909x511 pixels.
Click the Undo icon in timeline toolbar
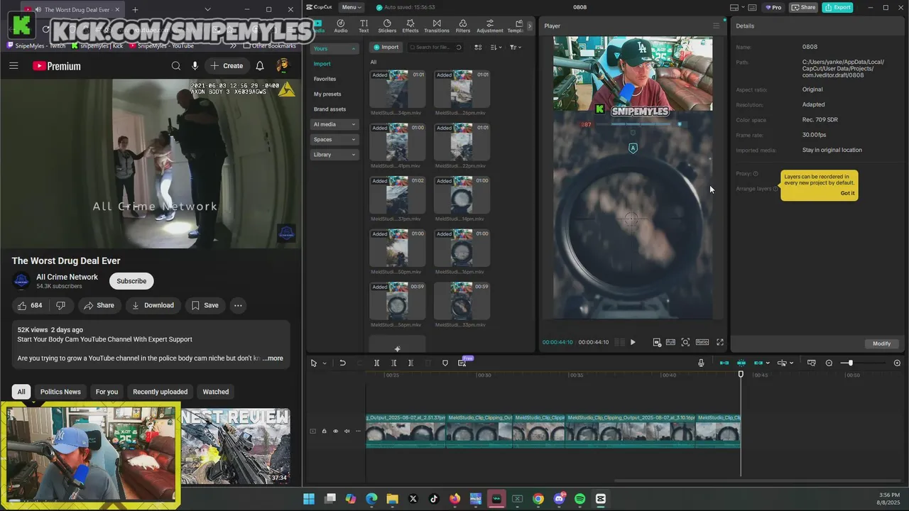point(342,363)
